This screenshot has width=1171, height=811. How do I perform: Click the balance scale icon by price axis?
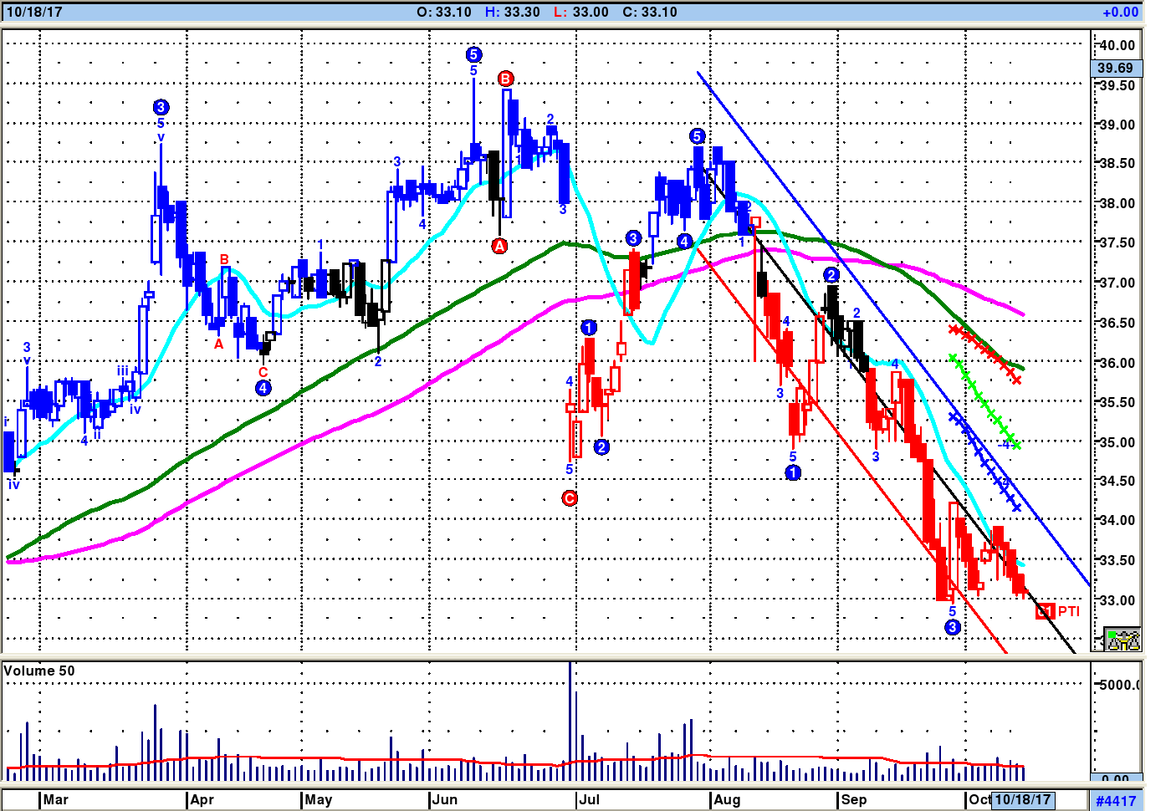(1122, 640)
